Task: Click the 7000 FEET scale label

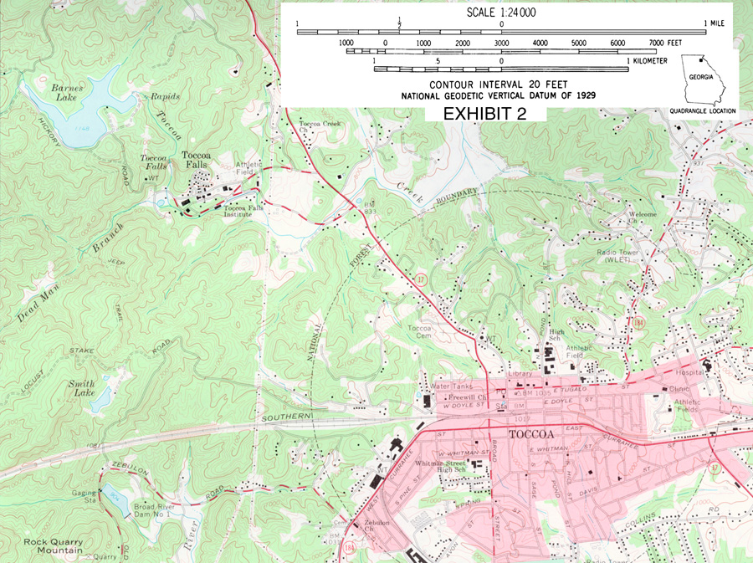Action: click(x=666, y=43)
